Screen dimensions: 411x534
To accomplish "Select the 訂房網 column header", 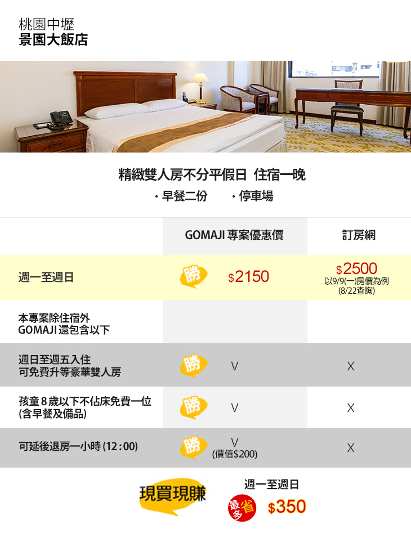I will pyautogui.click(x=359, y=236).
